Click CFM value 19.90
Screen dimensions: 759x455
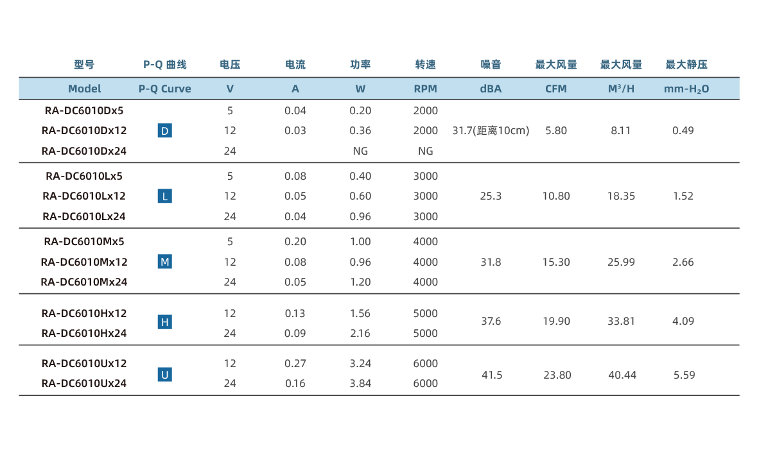pos(556,321)
